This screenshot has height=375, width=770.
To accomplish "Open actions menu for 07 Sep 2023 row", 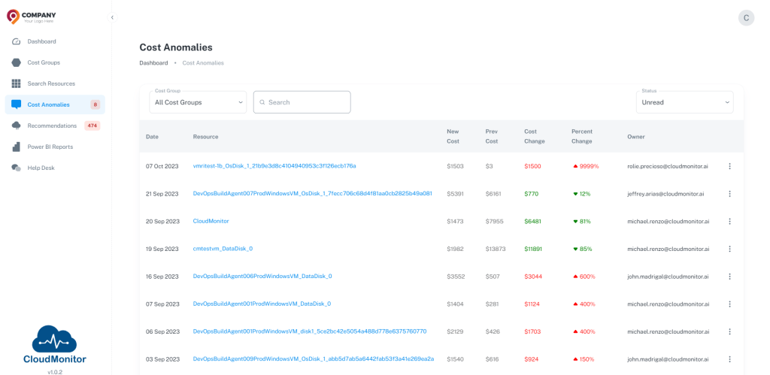I will [729, 304].
